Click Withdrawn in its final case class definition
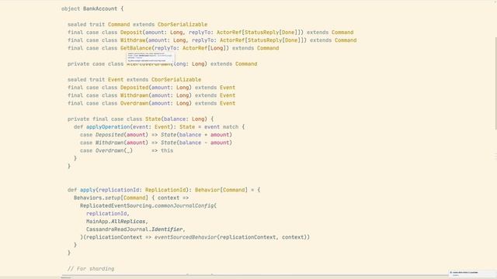This screenshot has height=279, width=497. [x=134, y=95]
